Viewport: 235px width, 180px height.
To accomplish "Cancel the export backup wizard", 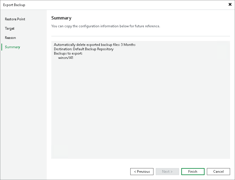I will pos(218,172).
